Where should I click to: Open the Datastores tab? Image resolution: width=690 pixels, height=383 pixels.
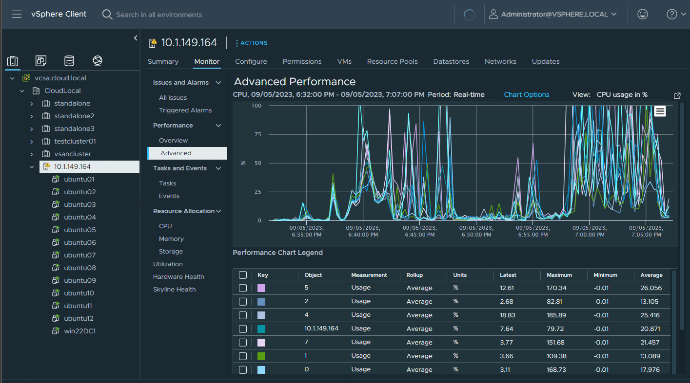(x=451, y=62)
